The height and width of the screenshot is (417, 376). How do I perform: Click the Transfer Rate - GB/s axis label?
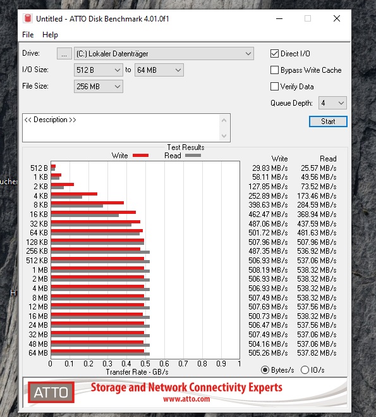tap(137, 372)
